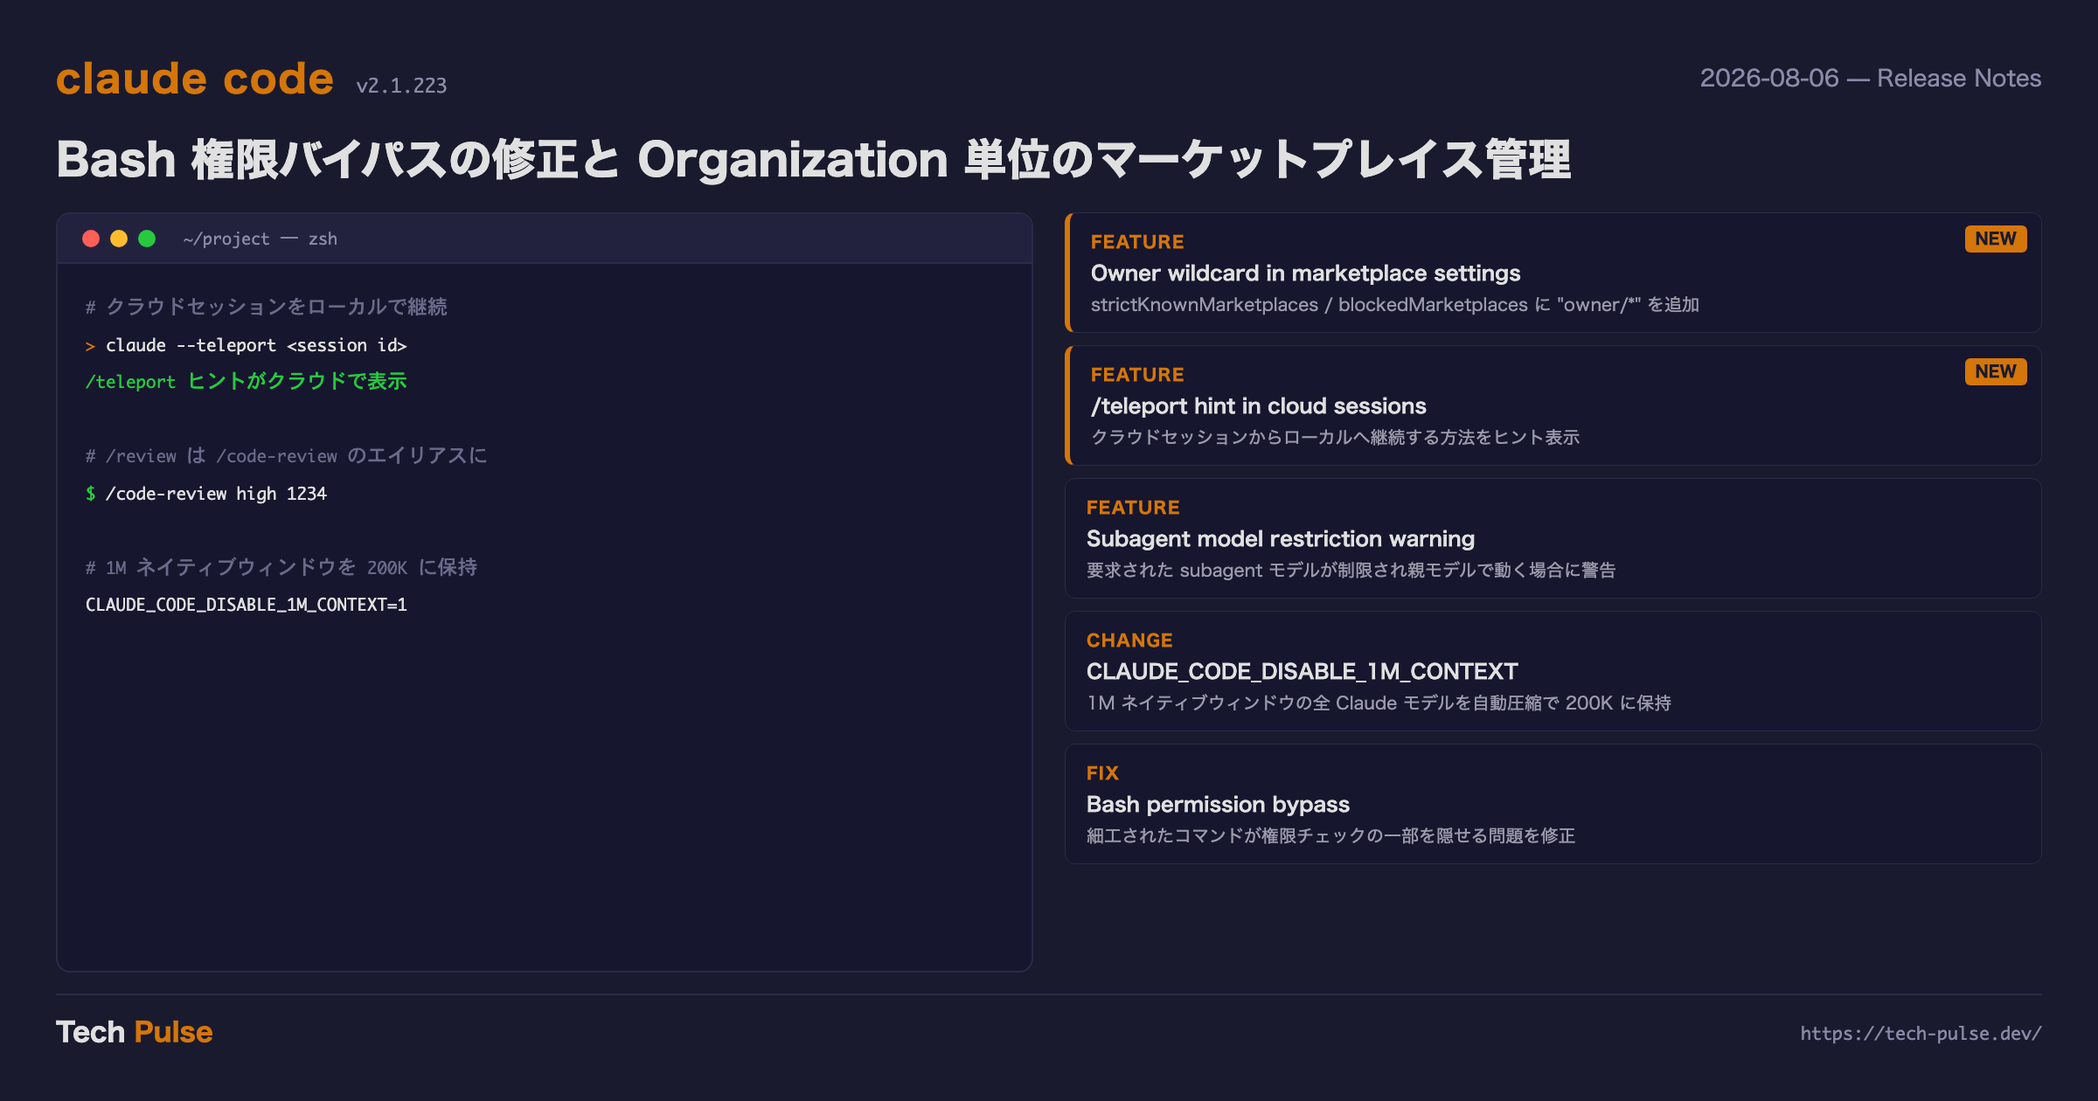Open the "/teleport hint in cloud sessions" title
The image size is (2098, 1101).
click(x=1259, y=406)
